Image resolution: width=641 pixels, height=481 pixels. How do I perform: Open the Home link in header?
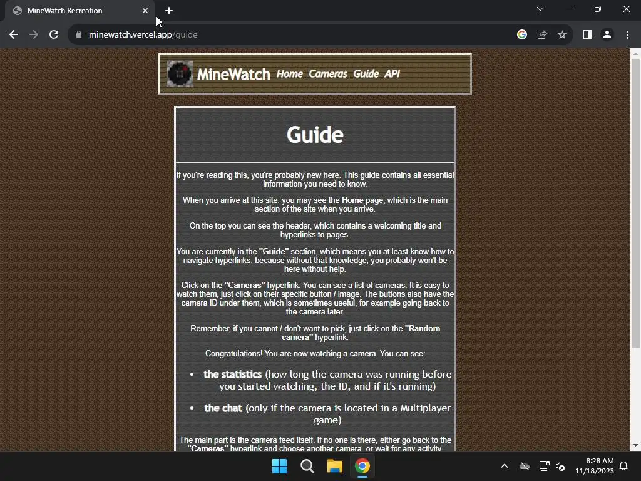click(289, 74)
